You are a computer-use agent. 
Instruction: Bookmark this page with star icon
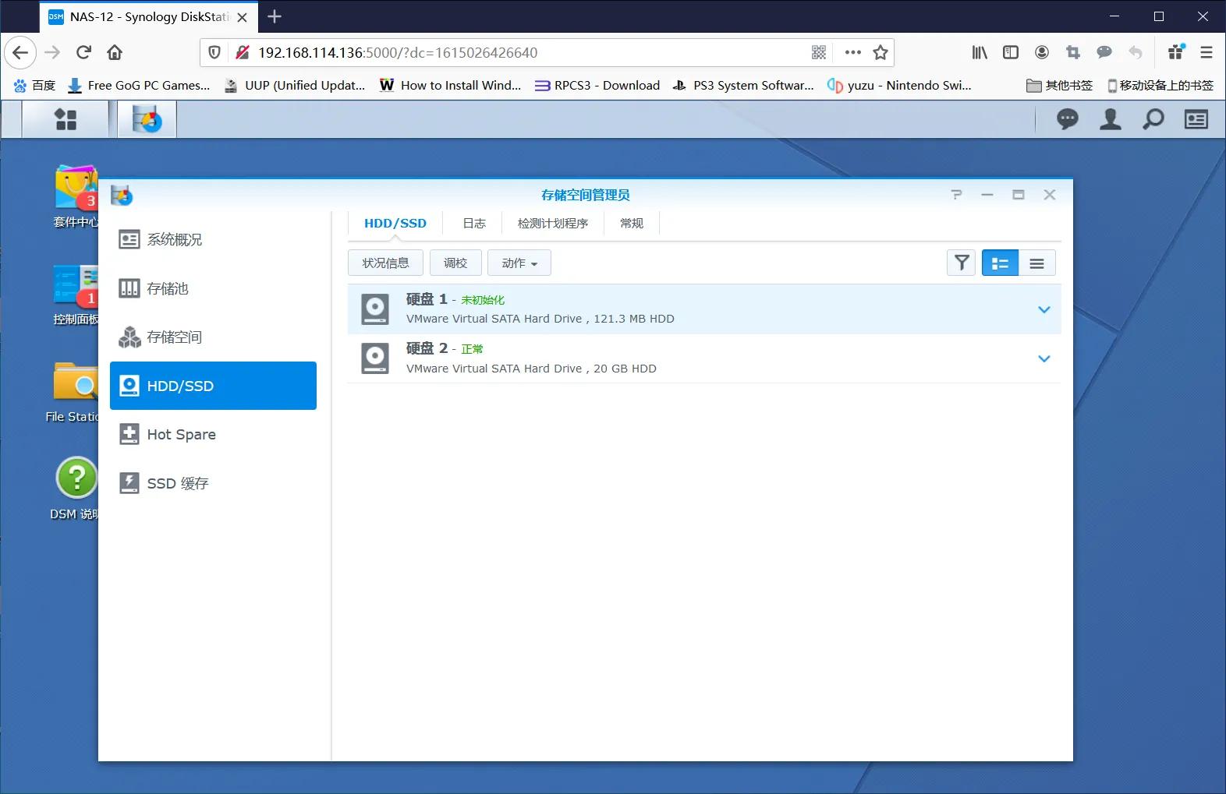point(881,52)
